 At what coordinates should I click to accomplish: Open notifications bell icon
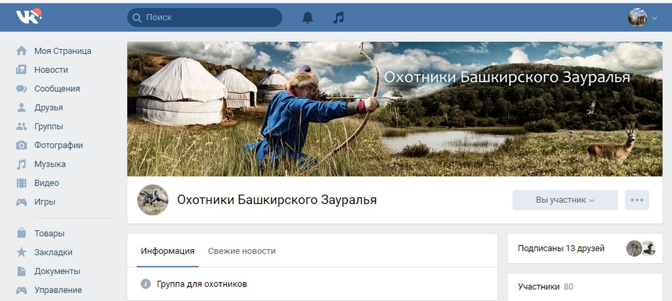pyautogui.click(x=308, y=18)
